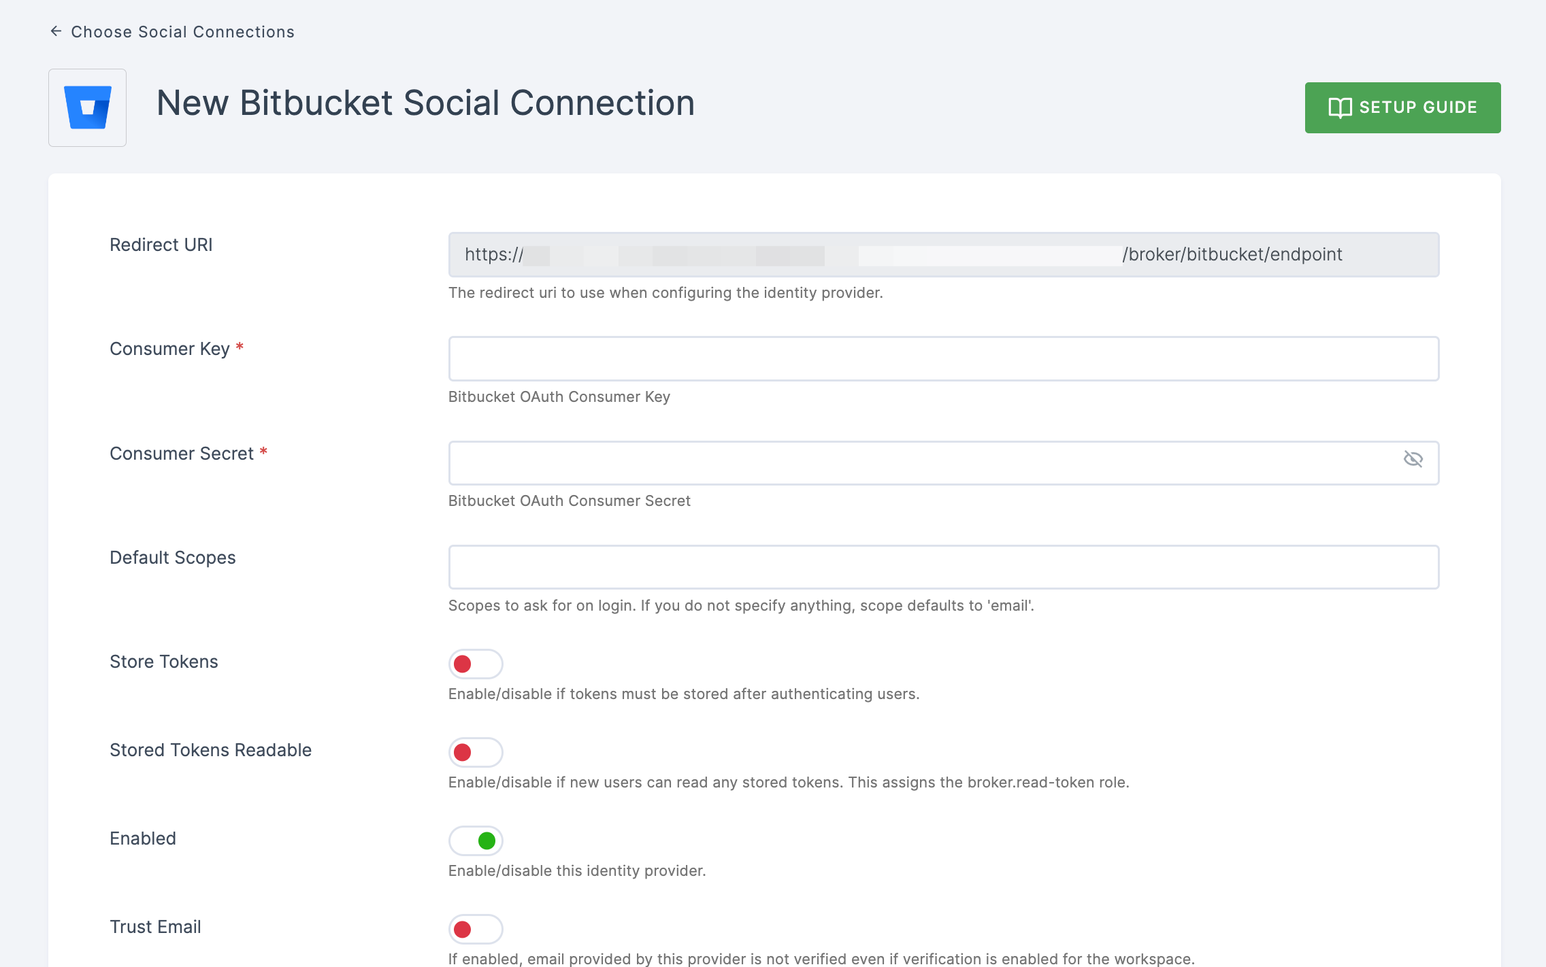The image size is (1546, 967).
Task: Click 'Bitbucket OAuth Consumer Key' help text
Action: [559, 396]
